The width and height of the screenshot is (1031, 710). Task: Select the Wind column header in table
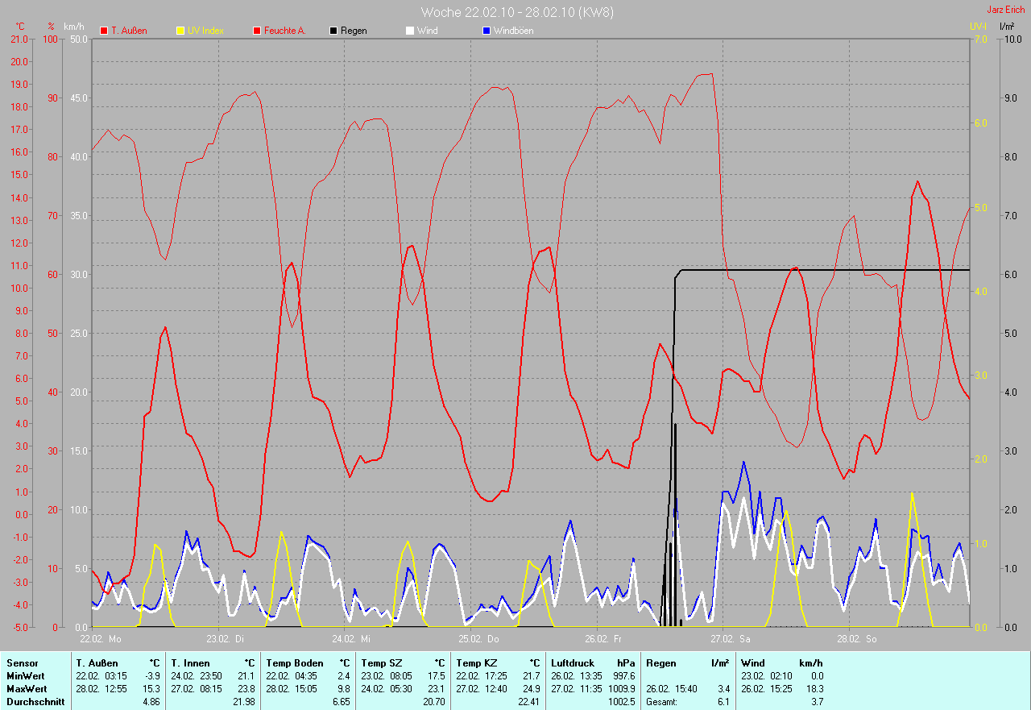click(x=753, y=663)
